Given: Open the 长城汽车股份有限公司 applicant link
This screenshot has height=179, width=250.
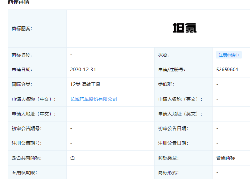Looking at the screenshot, I should (x=94, y=99).
